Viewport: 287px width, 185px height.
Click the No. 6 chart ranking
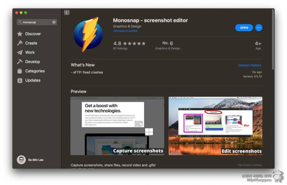[168, 43]
